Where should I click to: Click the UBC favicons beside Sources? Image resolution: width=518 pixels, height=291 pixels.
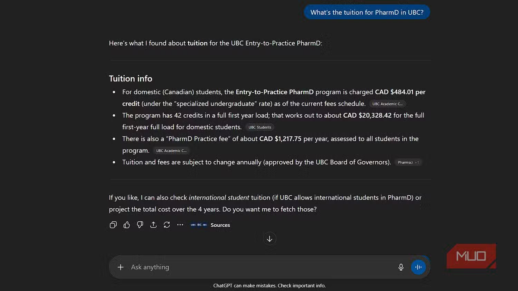pos(199,225)
